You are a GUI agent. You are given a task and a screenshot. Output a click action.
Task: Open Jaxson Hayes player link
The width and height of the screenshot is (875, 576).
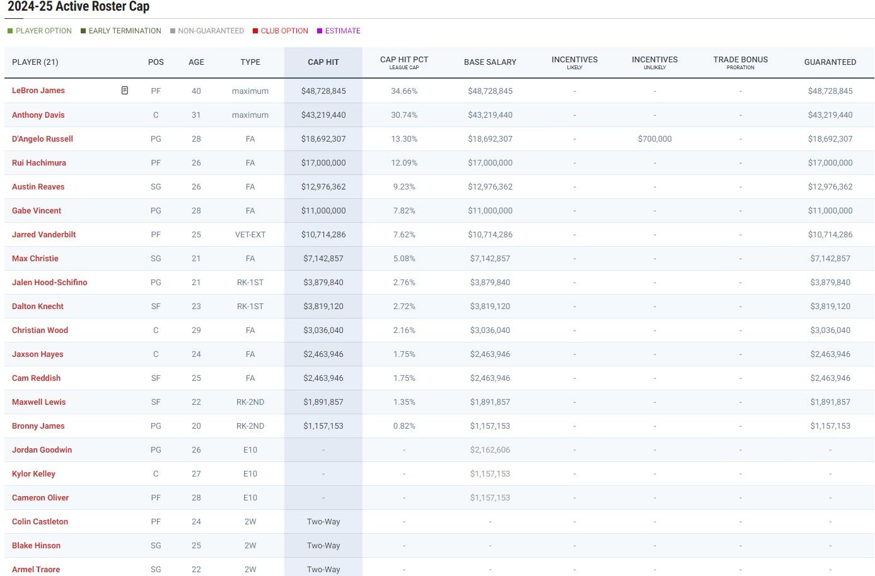click(x=38, y=354)
